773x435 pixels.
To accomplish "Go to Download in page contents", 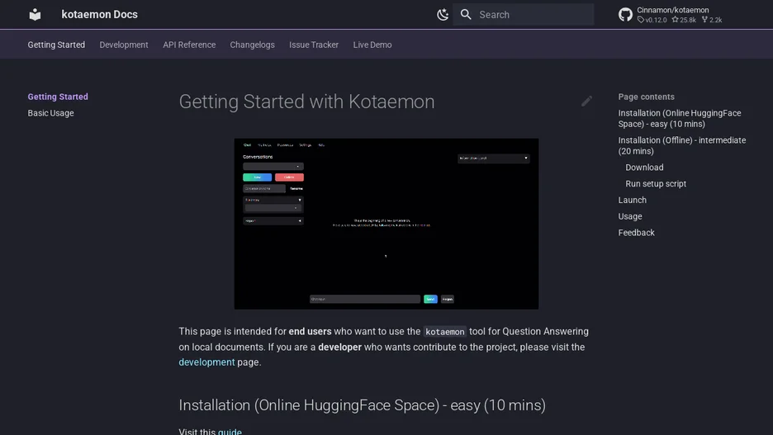I will click(x=644, y=167).
